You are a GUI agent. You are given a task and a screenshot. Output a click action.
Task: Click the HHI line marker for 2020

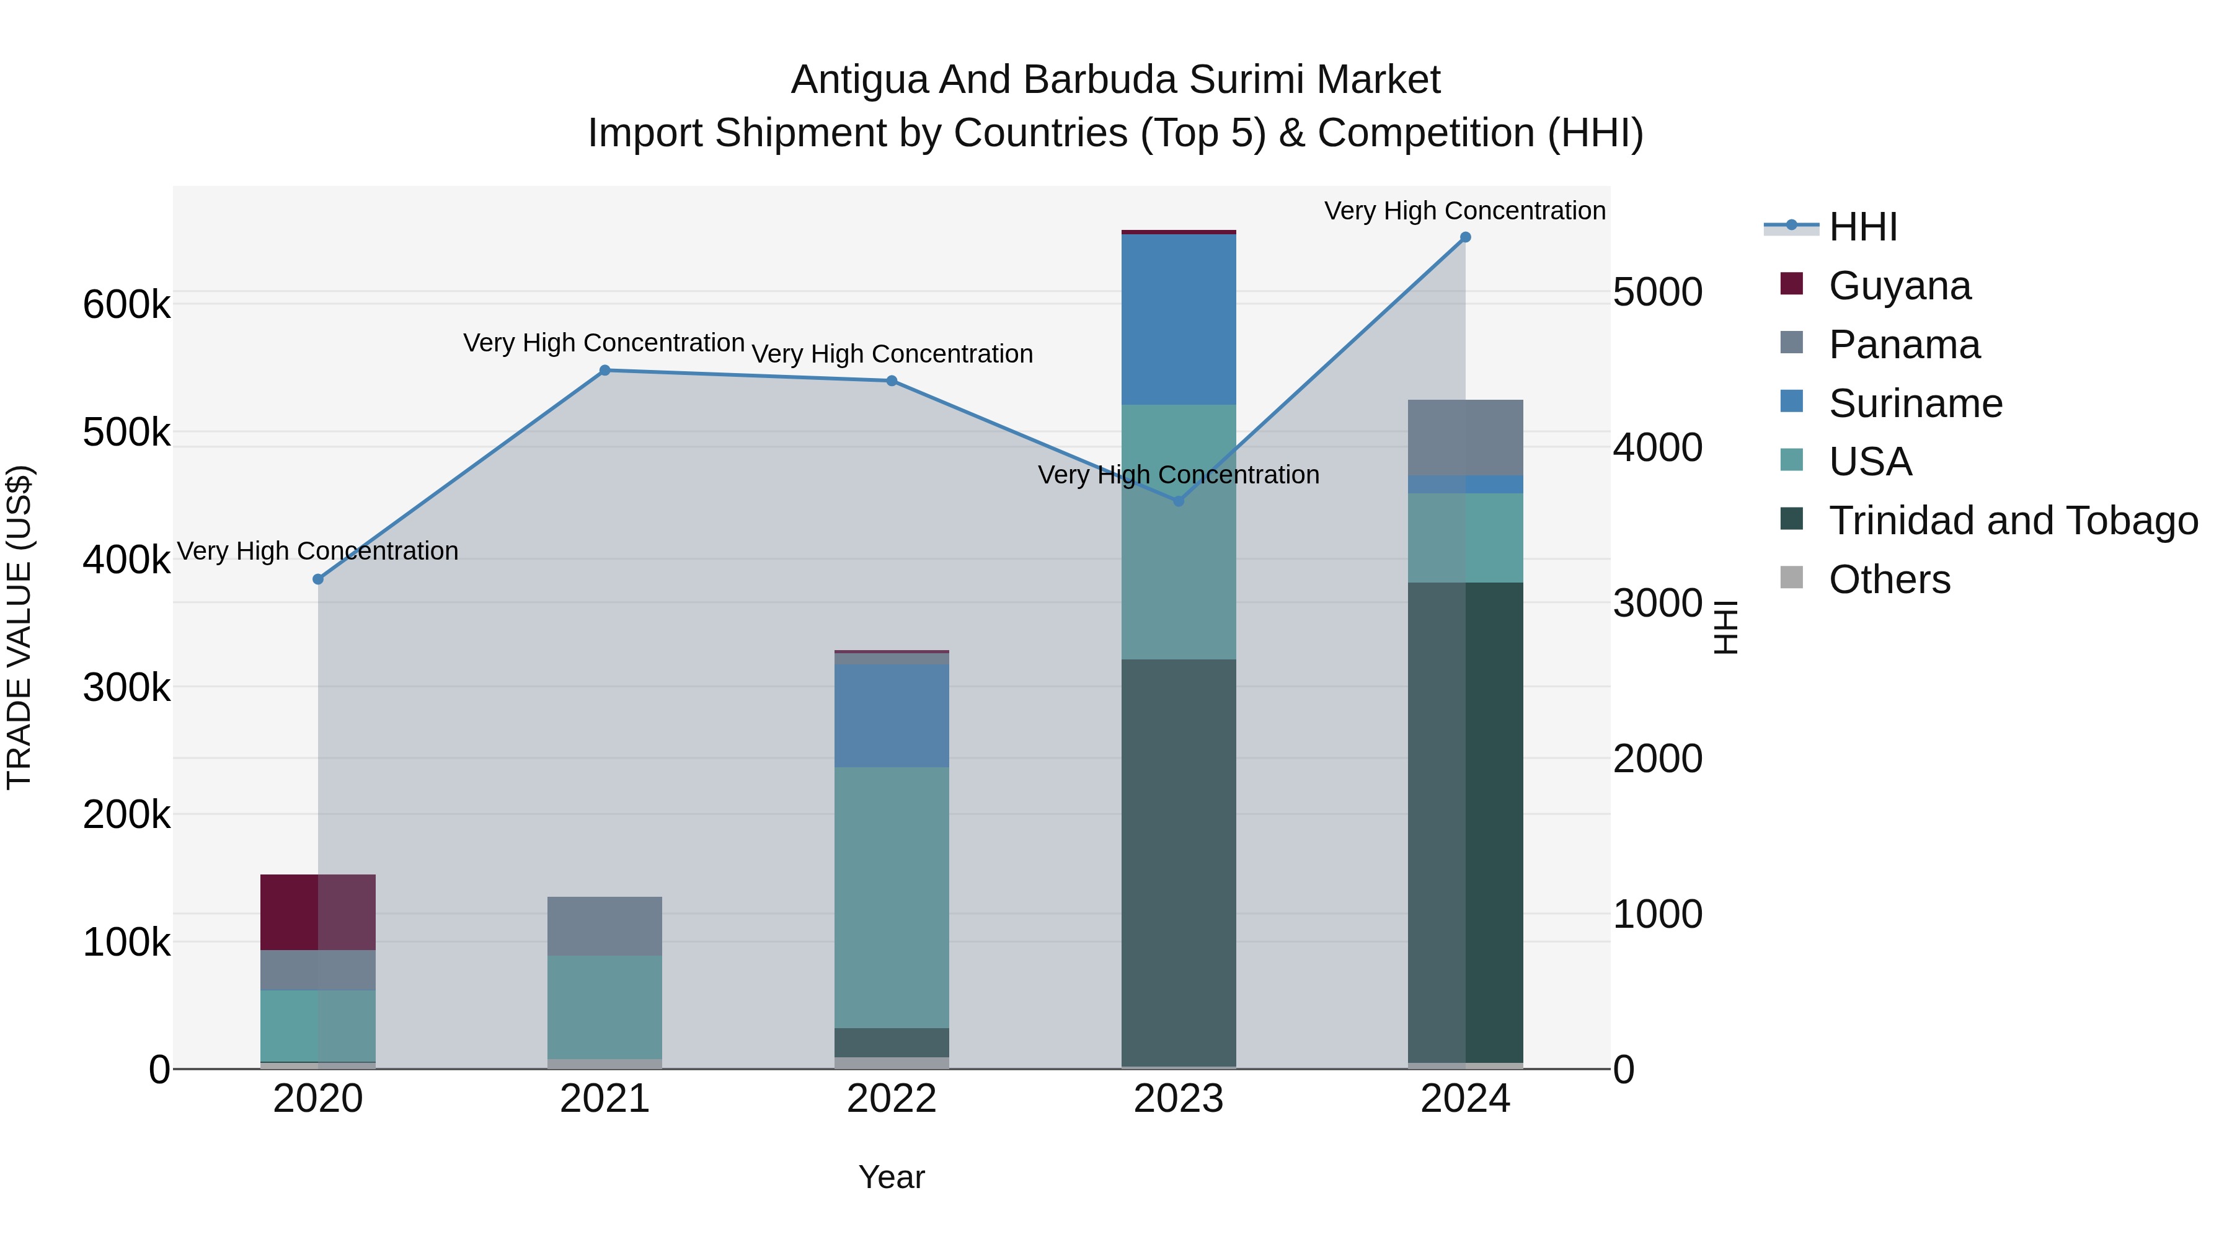318,579
